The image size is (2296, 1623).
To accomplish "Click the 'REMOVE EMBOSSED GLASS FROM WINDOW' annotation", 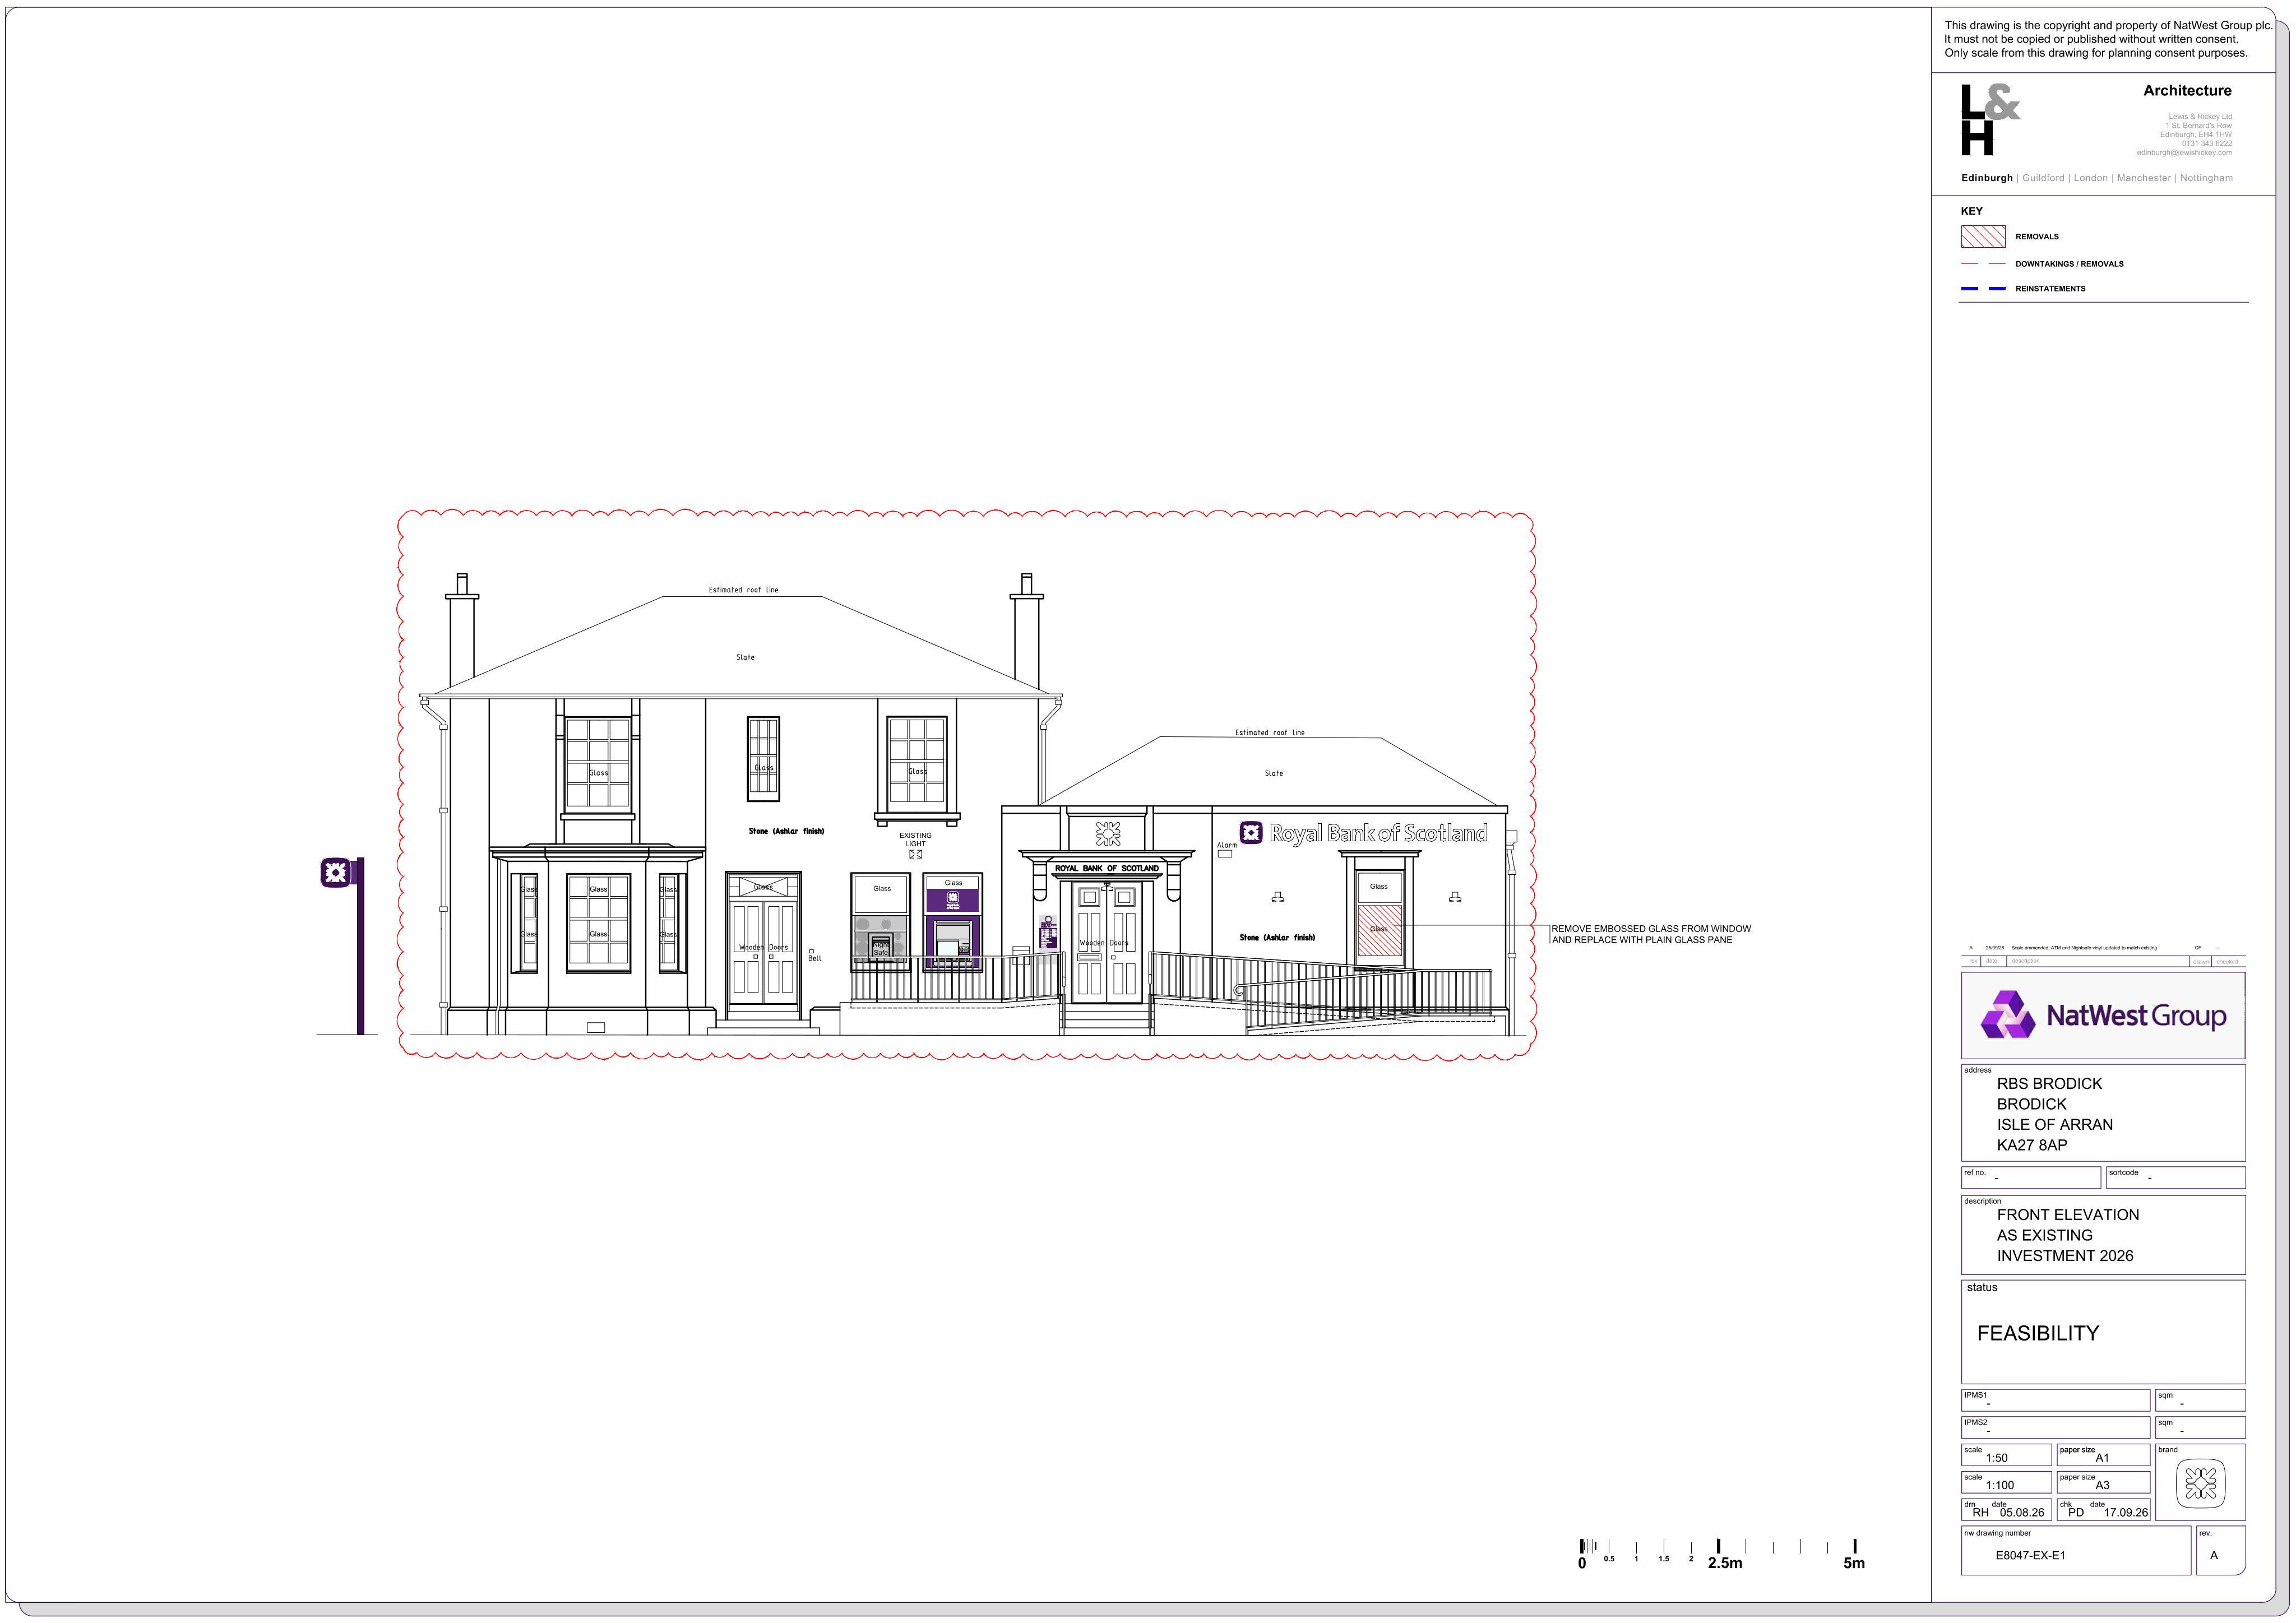I will [x=1651, y=934].
